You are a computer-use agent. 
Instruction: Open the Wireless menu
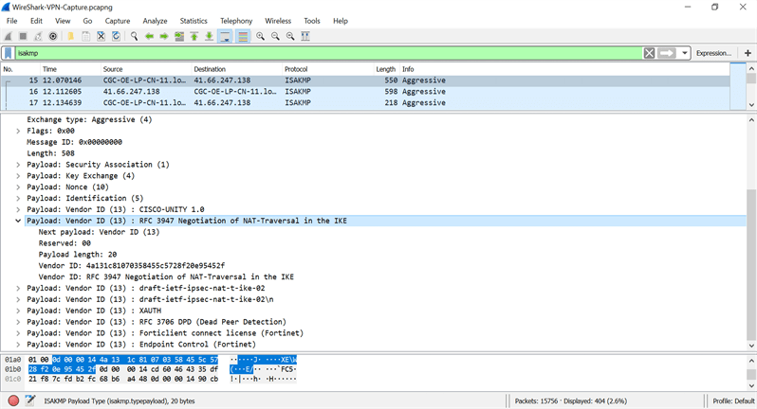tap(278, 21)
